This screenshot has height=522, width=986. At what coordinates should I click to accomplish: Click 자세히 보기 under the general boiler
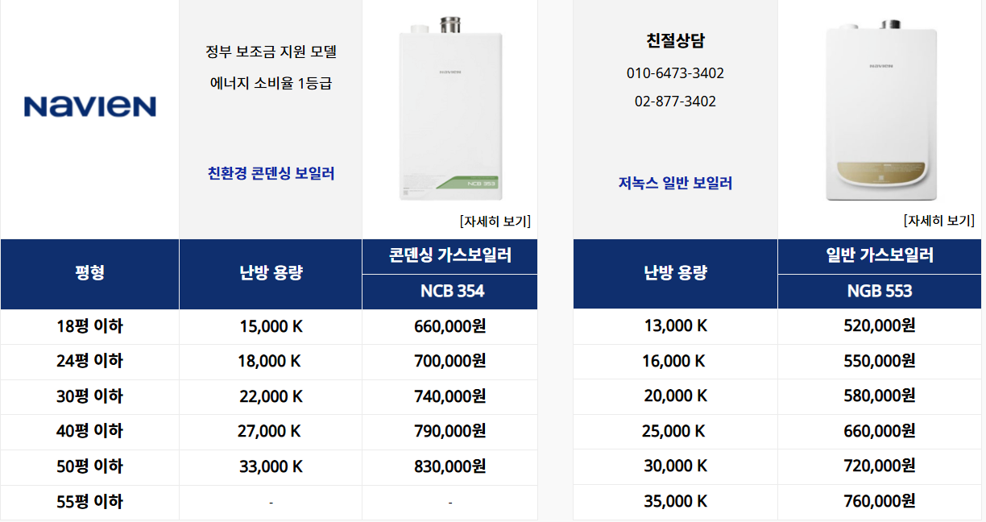coord(938,220)
